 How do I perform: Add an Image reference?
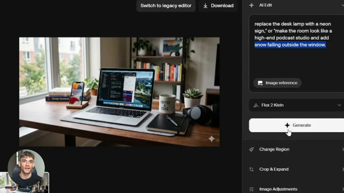(x=277, y=83)
